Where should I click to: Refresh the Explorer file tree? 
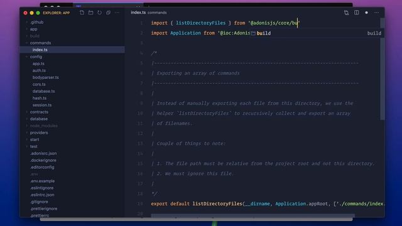[x=99, y=13]
